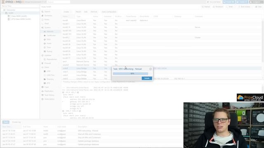264x148 pixels.
Task: Open the user account menu top right
Action: [x=256, y=2]
